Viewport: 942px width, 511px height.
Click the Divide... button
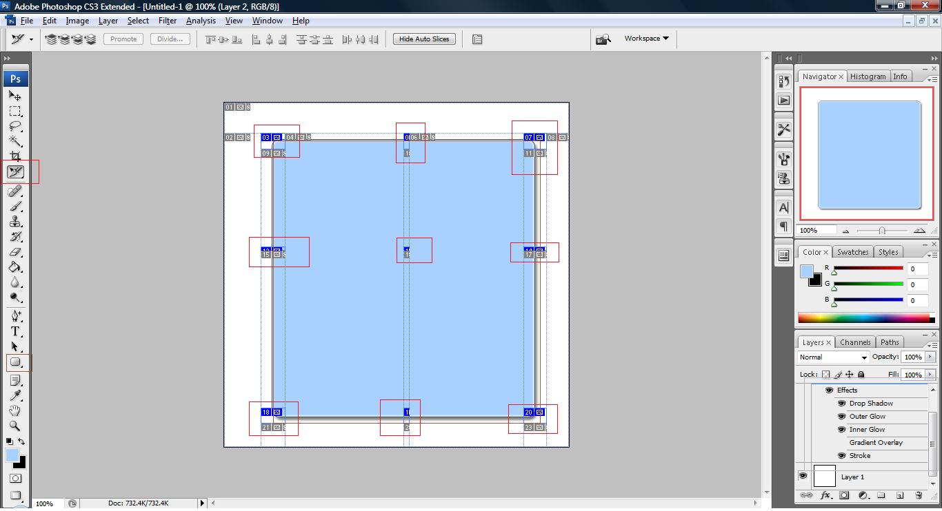click(x=170, y=39)
